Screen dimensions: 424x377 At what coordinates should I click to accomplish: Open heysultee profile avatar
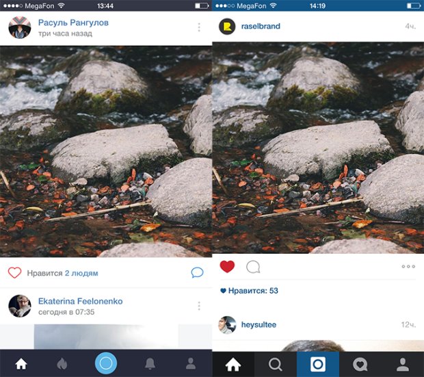click(x=227, y=325)
